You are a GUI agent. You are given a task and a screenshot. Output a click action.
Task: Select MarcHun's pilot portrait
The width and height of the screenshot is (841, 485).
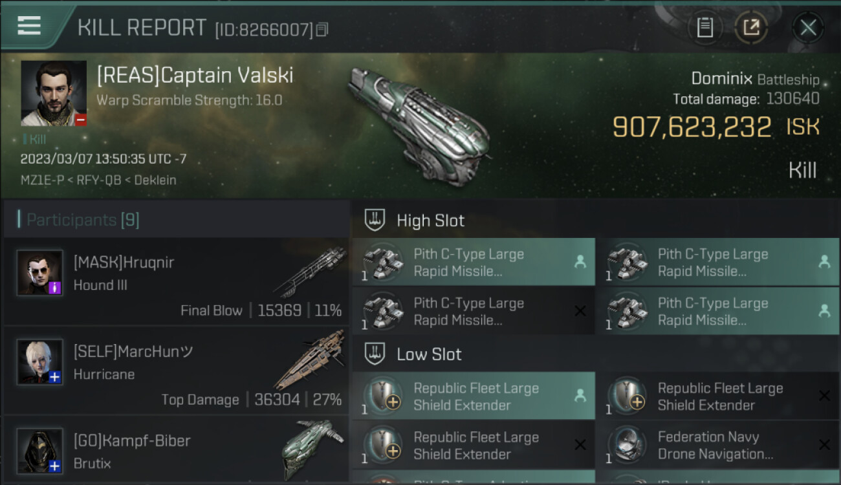pyautogui.click(x=40, y=361)
